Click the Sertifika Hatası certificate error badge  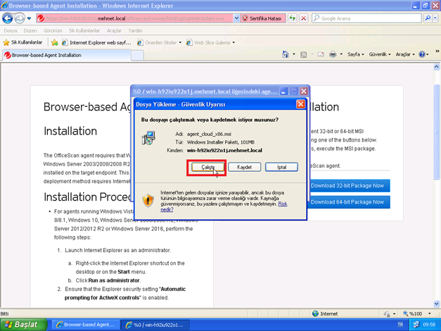tap(262, 18)
